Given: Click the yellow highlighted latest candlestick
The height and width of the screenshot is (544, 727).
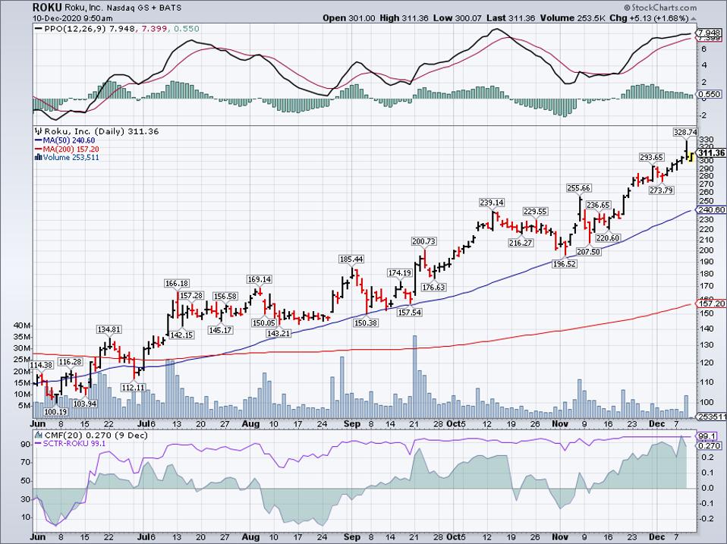Looking at the screenshot, I should click(x=691, y=156).
